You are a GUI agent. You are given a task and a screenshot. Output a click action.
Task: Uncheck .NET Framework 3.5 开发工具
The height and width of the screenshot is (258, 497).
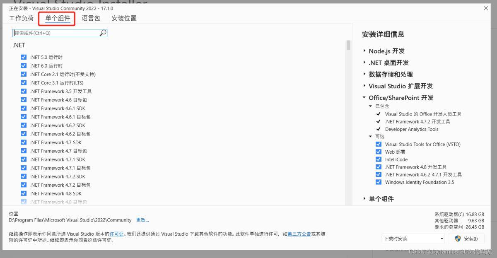pyautogui.click(x=24, y=91)
